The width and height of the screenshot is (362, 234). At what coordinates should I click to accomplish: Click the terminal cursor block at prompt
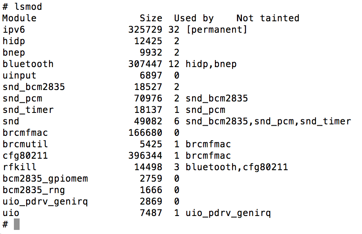coord(17,224)
